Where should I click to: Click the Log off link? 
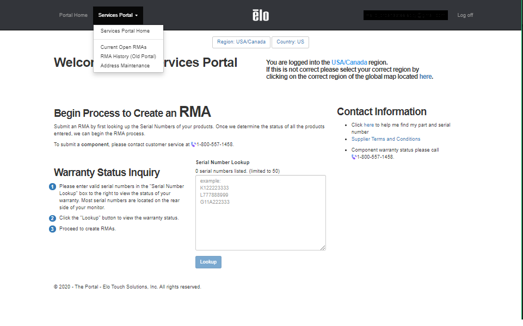coord(465,15)
